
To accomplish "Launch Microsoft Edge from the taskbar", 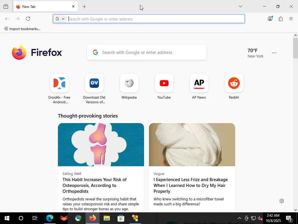I will (x=50, y=218).
